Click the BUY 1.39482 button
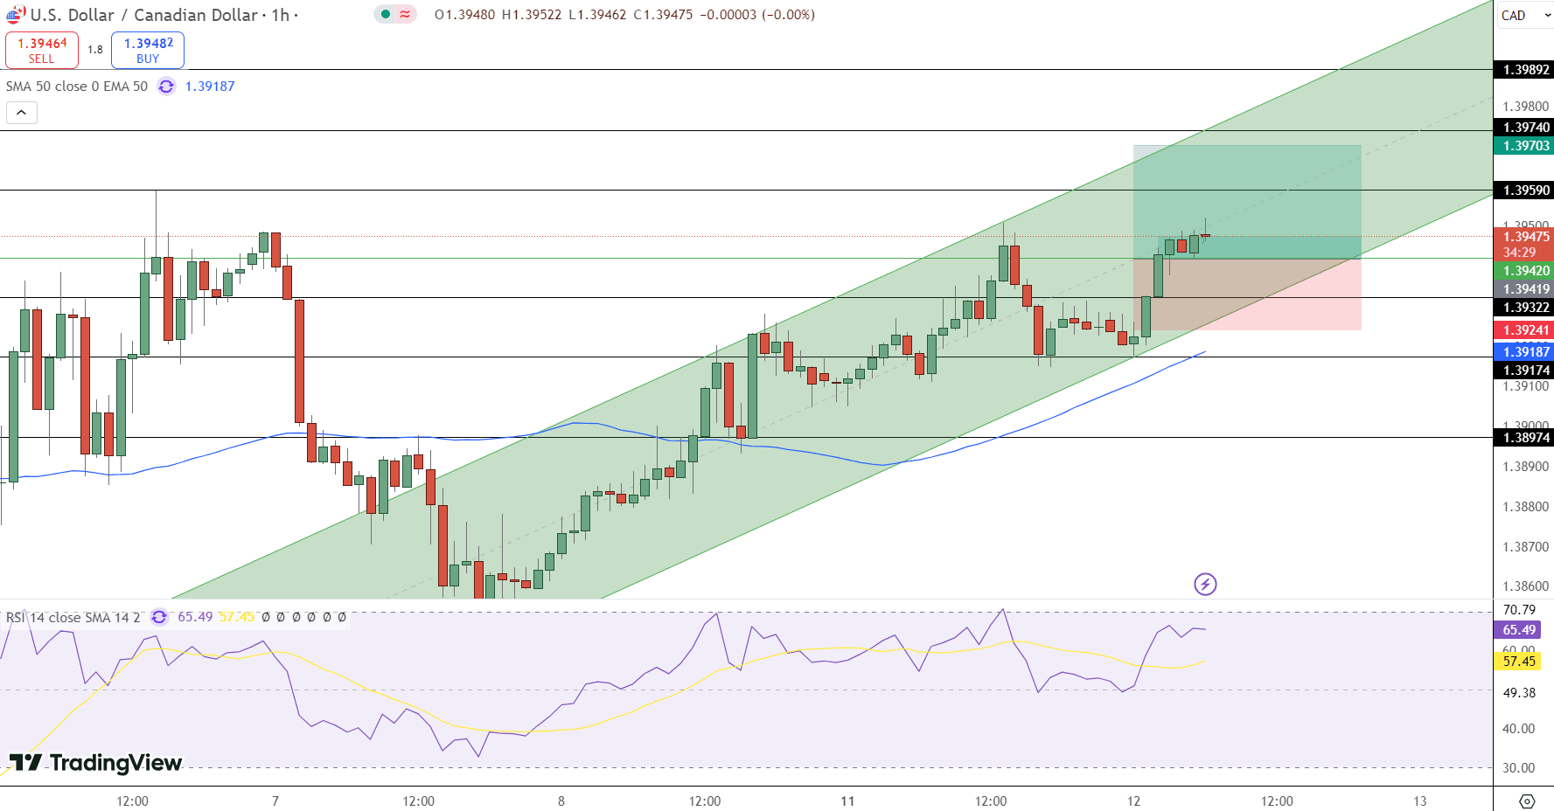Screen dimensions: 1554x811 coord(148,50)
